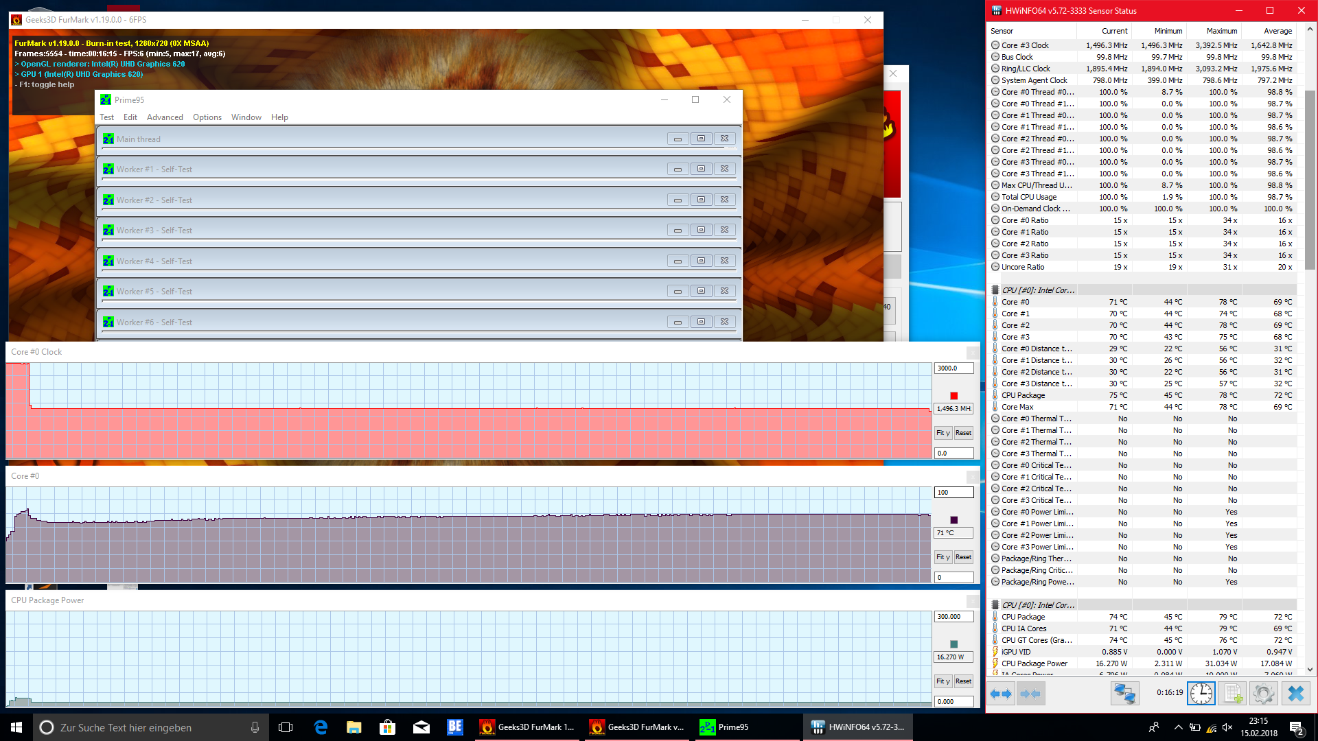
Task: Open Prime95 Edit menu
Action: pyautogui.click(x=130, y=117)
